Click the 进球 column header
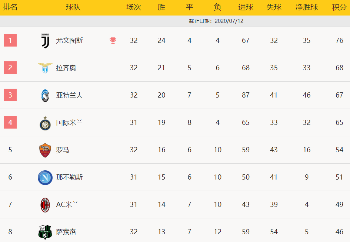This screenshot has width=350, height=242. (246, 7)
